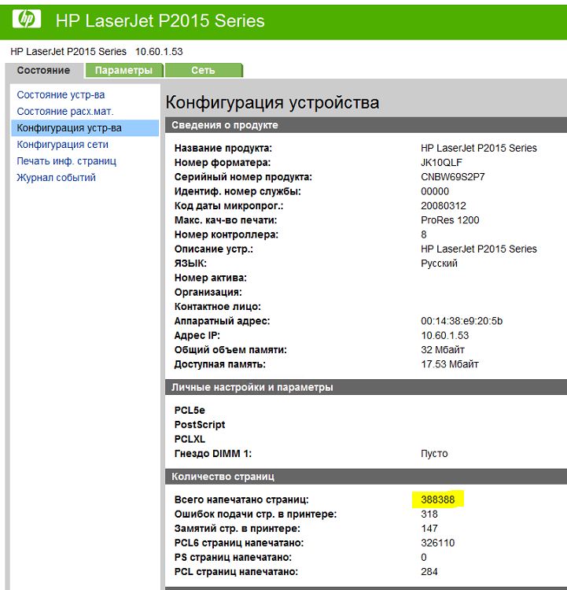Screen dimensions: 567x590
Task: Click the Сведения о продукте section header
Action: pyautogui.click(x=366, y=125)
